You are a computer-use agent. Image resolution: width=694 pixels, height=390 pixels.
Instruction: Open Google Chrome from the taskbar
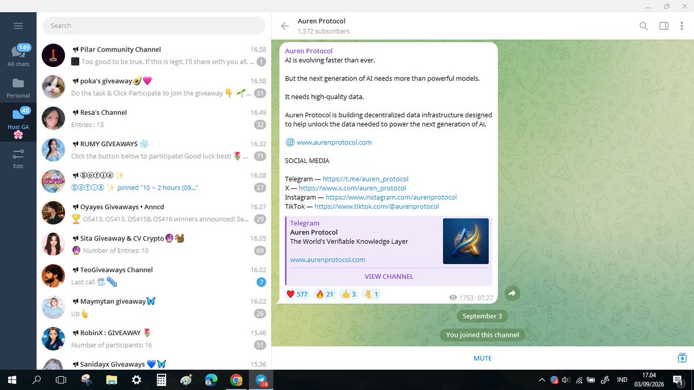pyautogui.click(x=236, y=380)
